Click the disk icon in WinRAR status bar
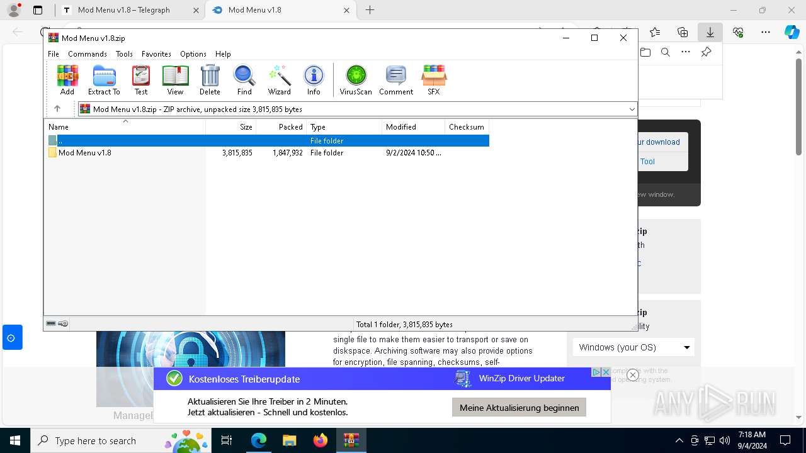Screen dimensions: 806x453 click(51, 323)
